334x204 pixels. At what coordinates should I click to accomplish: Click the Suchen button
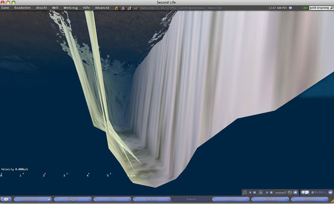tap(152, 199)
